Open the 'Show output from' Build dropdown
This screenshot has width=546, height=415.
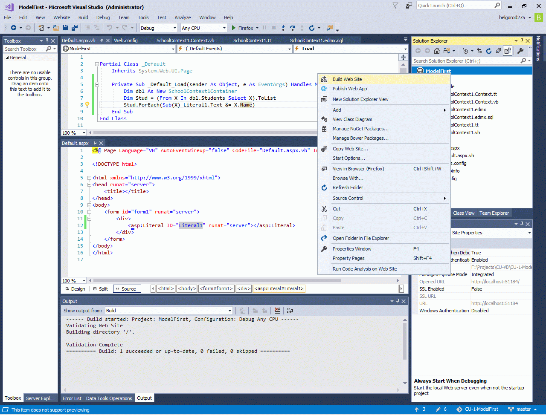(169, 311)
